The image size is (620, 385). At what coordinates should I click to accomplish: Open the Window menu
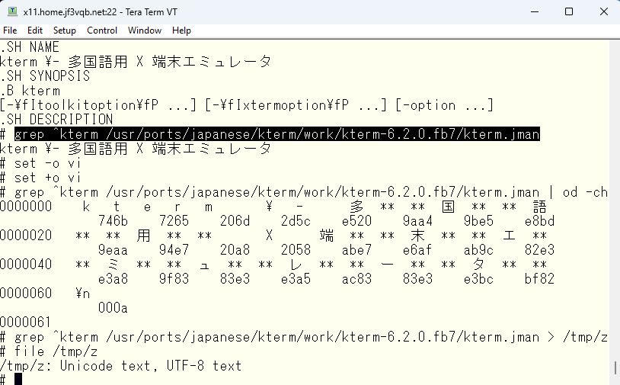(x=145, y=30)
